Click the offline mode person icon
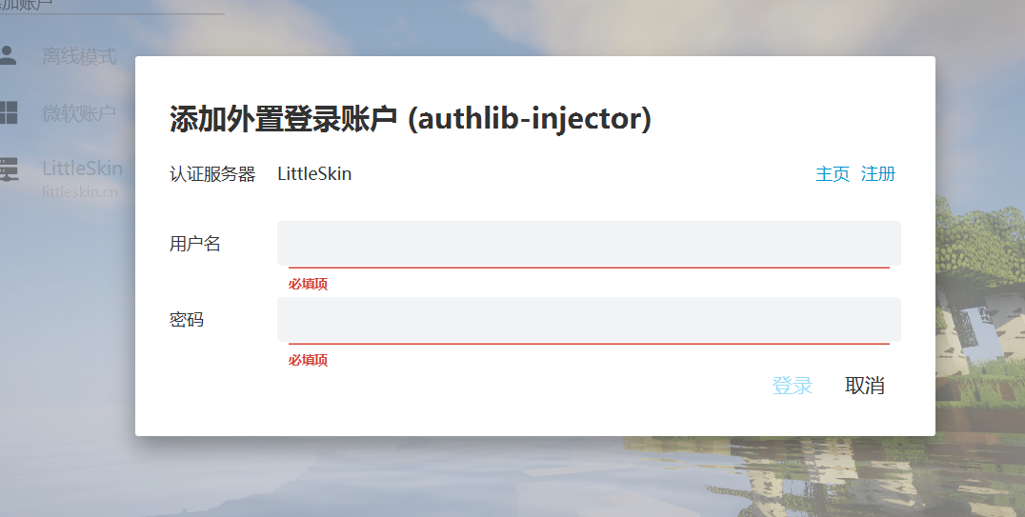The height and width of the screenshot is (517, 1025). point(8,55)
